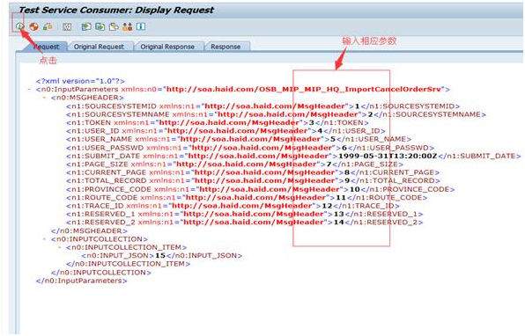Click the closing </n1:SOURCESYSTEMNAME> tag

tap(430, 114)
